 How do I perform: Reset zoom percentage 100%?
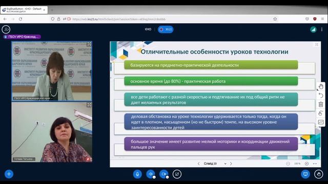coord(297,164)
